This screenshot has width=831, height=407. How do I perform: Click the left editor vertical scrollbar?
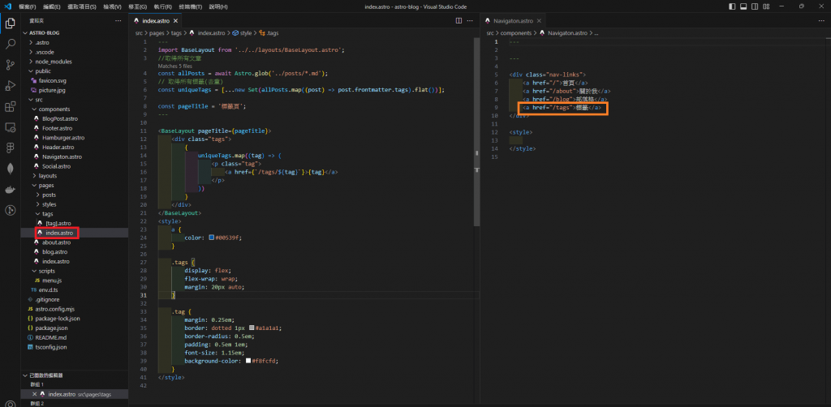tap(476, 132)
